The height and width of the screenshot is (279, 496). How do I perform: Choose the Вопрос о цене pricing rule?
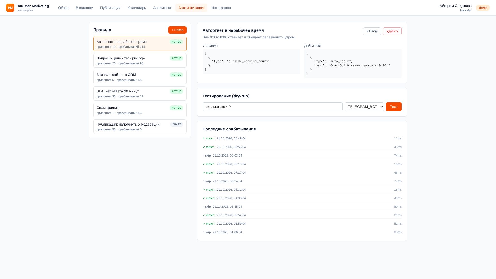point(140,60)
